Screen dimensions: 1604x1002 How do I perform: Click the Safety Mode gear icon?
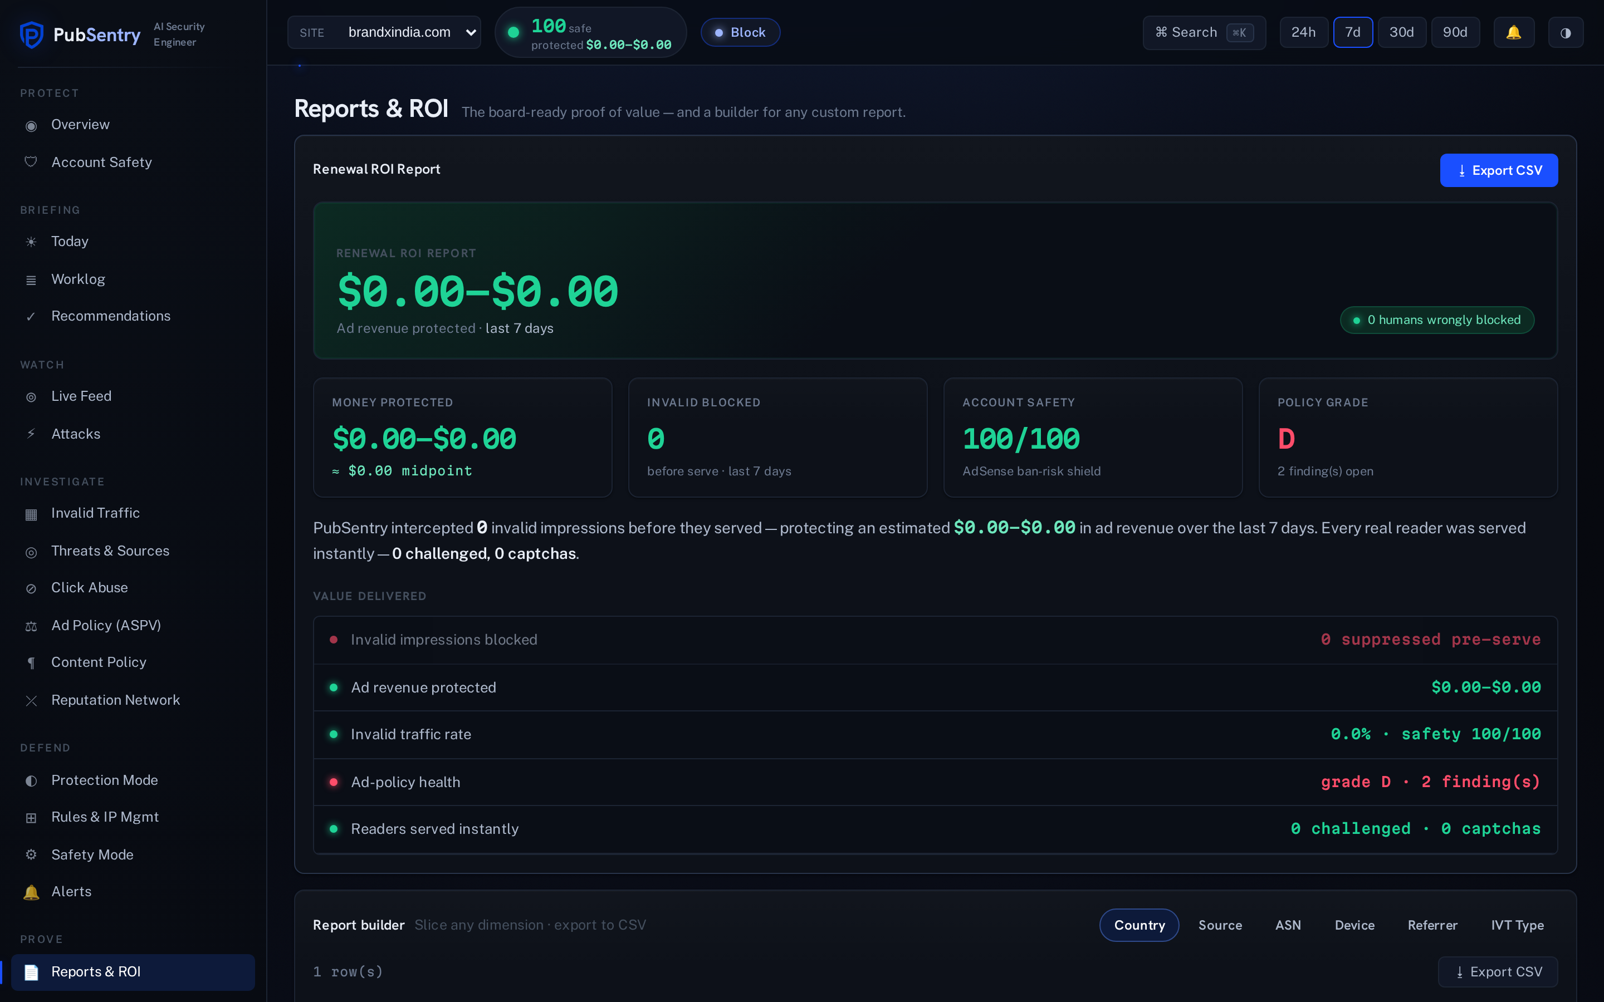(31, 855)
